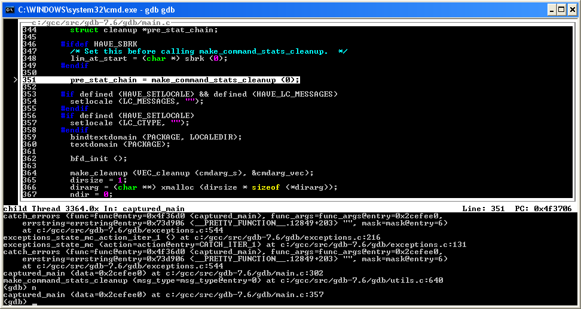
Task: Click line 365 'dirsize = 1;'
Action: [x=99, y=180]
